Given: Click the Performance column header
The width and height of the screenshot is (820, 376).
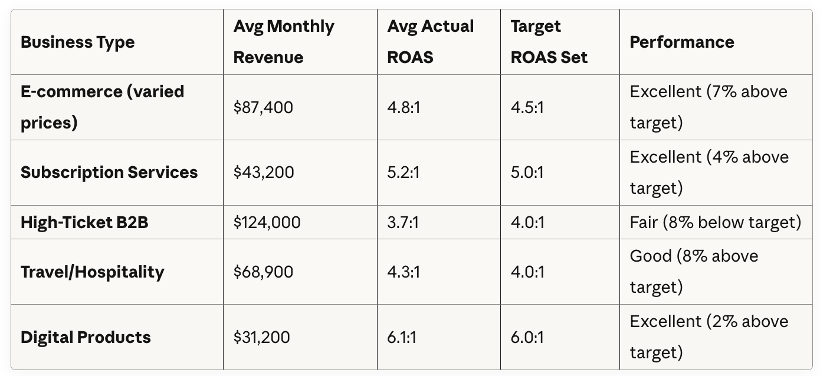Looking at the screenshot, I should [x=682, y=42].
